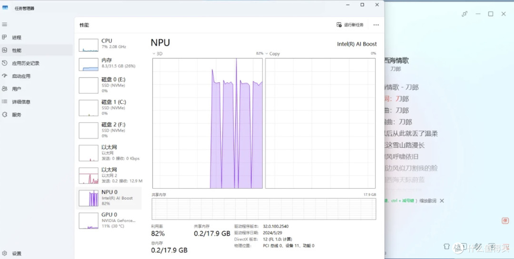This screenshot has height=259, width=514.
Task: Click the Task Manager app icon in the title bar
Action: click(5, 8)
